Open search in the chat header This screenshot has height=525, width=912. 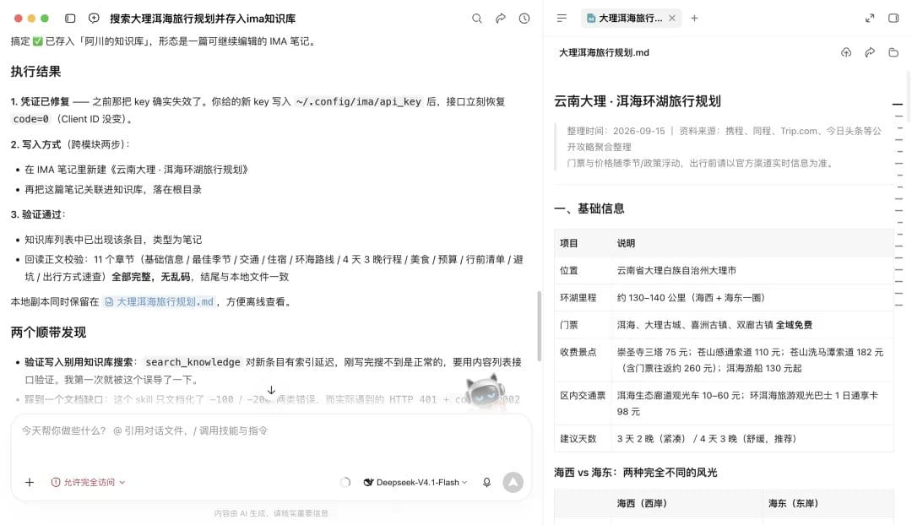click(477, 19)
